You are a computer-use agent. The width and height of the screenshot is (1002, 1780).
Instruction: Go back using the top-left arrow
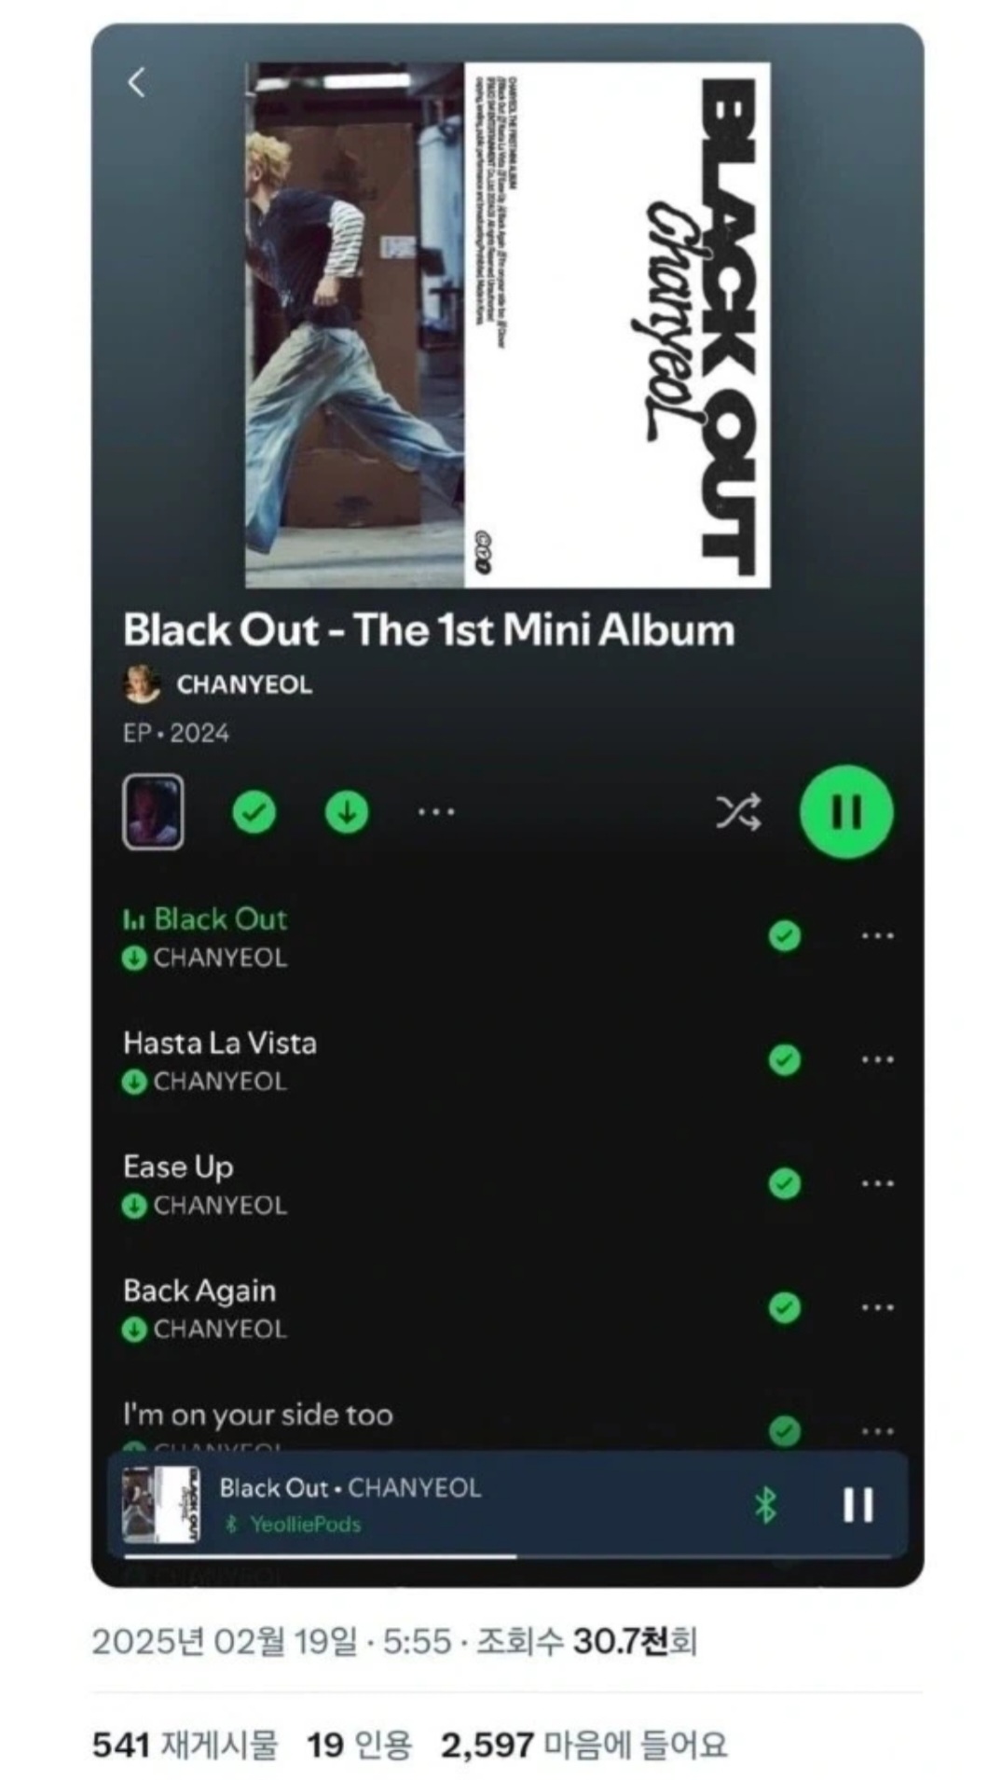[137, 82]
